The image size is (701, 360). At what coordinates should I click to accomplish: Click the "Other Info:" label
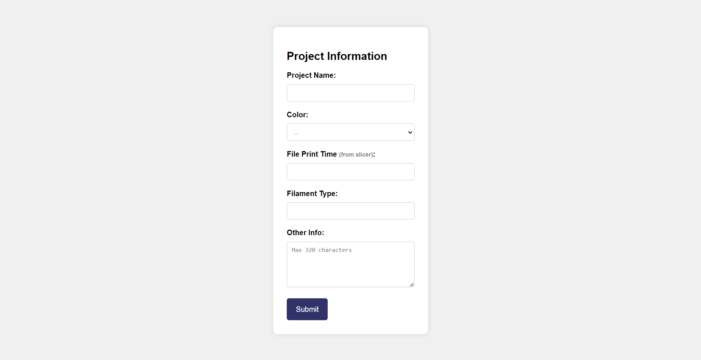tap(305, 233)
